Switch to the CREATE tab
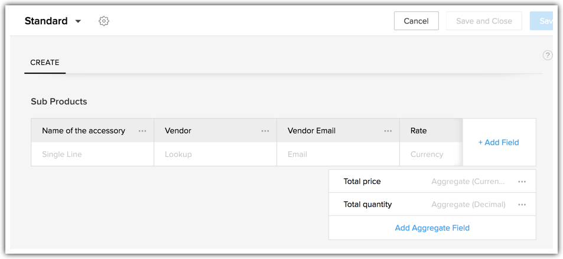This screenshot has width=563, height=259. click(45, 63)
